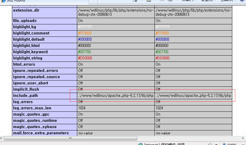Click the extension_dir directive name

[26, 10]
